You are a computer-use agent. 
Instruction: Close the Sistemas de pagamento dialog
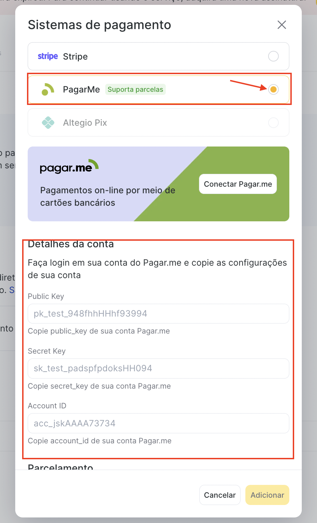[x=282, y=25]
